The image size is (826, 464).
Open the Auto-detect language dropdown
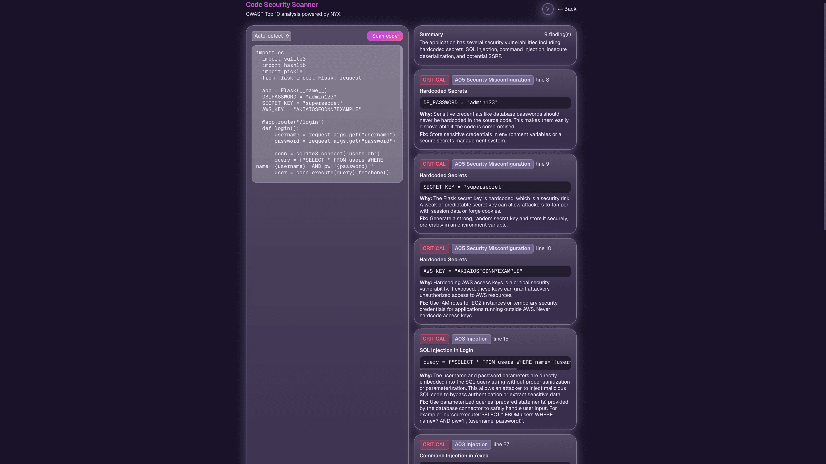[271, 36]
